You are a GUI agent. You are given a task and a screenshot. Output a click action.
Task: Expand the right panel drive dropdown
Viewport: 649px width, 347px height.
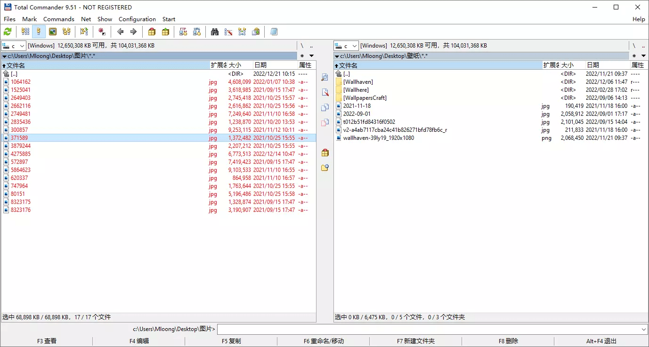coord(355,46)
